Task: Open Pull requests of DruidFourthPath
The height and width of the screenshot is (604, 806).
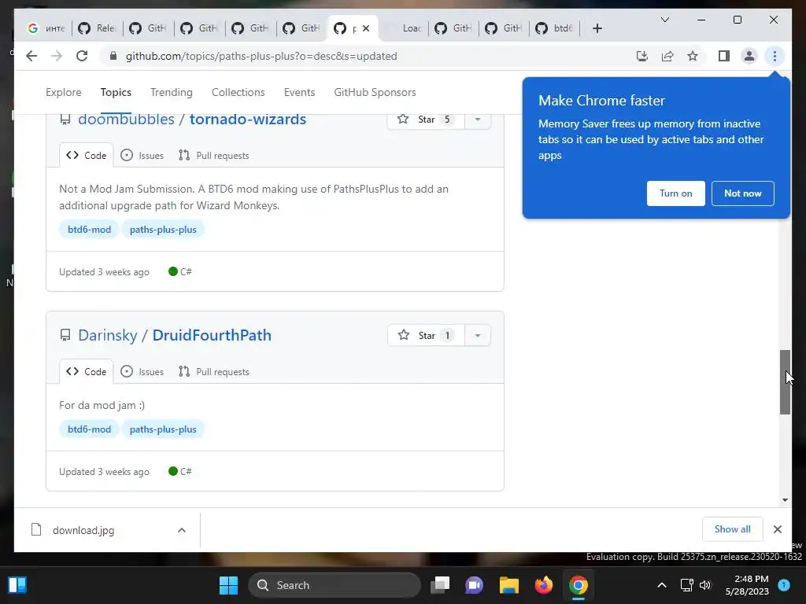Action: tap(214, 372)
